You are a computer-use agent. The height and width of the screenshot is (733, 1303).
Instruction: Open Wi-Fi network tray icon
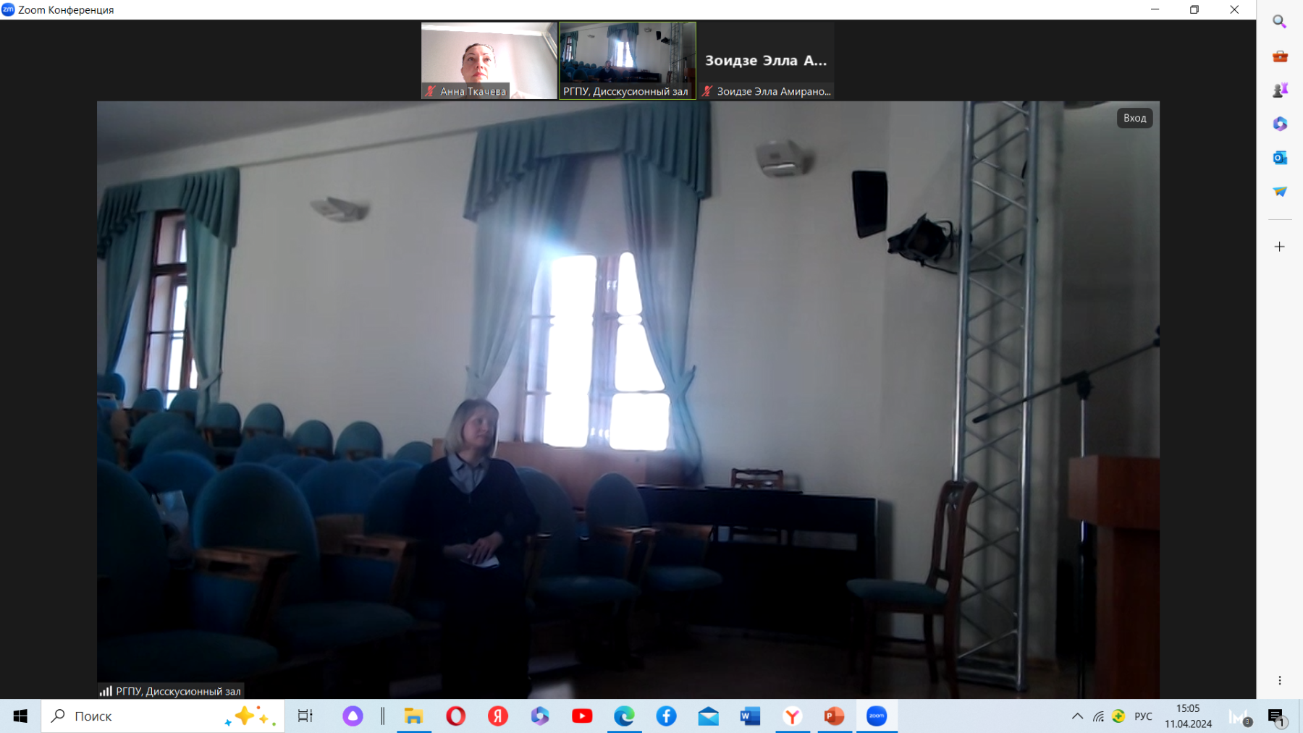click(x=1099, y=716)
